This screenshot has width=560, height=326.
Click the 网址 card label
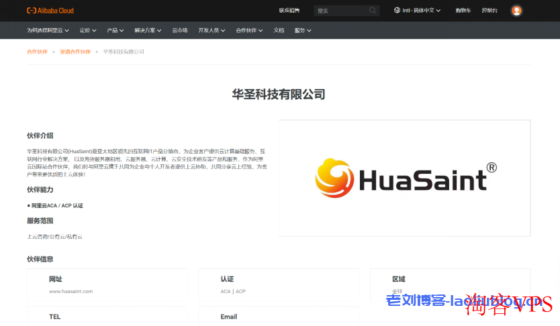[55, 279]
